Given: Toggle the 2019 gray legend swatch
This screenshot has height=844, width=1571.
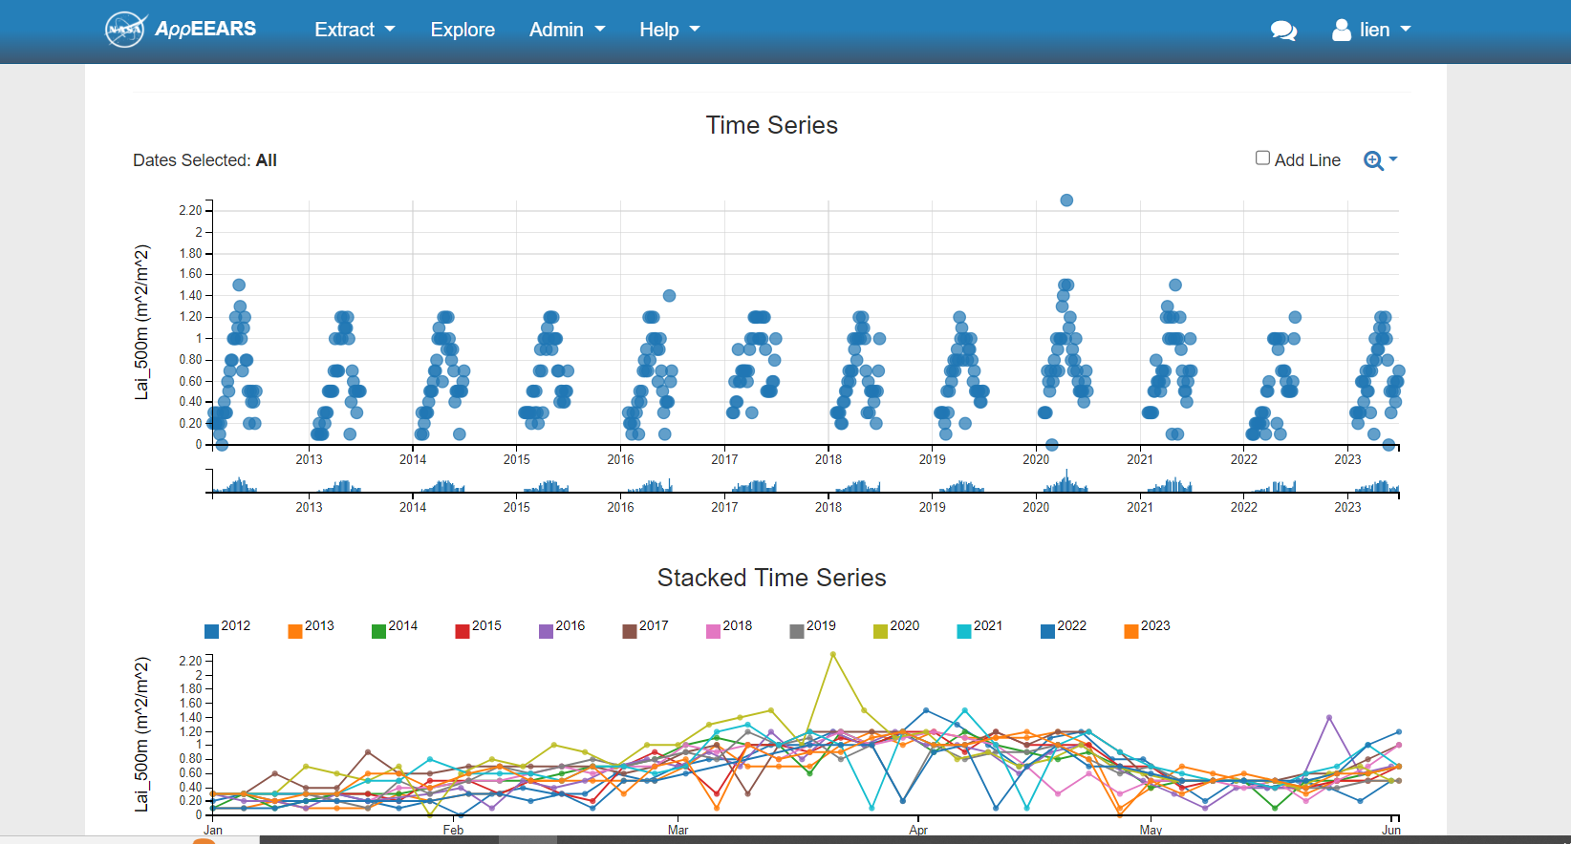Looking at the screenshot, I should (797, 631).
